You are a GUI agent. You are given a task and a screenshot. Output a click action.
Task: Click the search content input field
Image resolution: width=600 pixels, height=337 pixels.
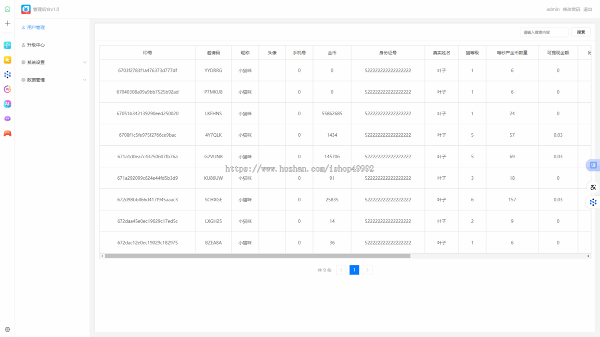pos(544,32)
